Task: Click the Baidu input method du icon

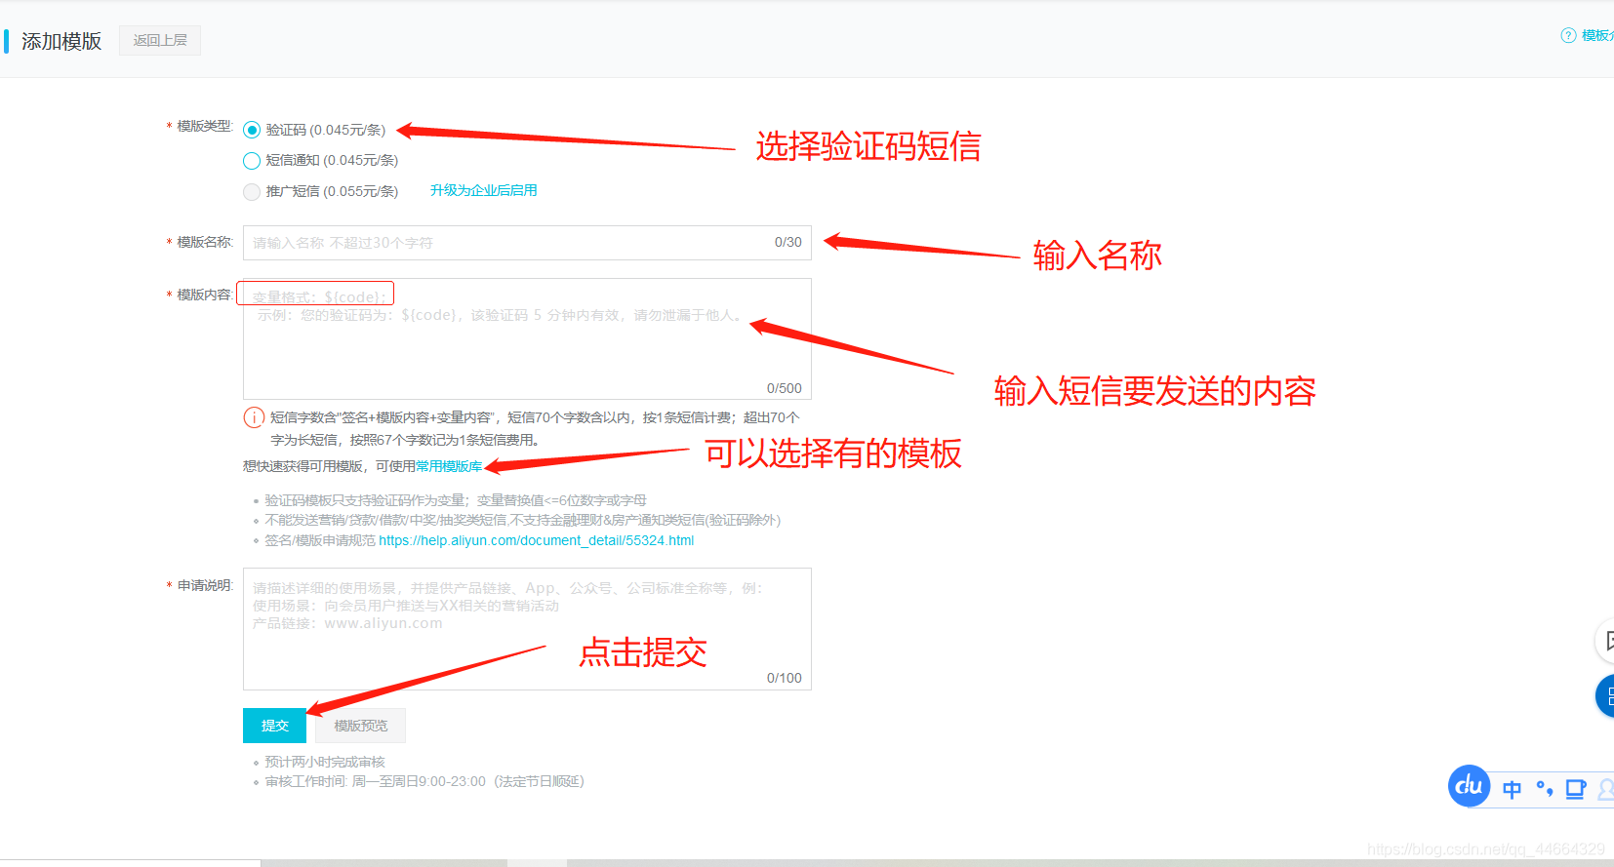Action: click(1469, 786)
